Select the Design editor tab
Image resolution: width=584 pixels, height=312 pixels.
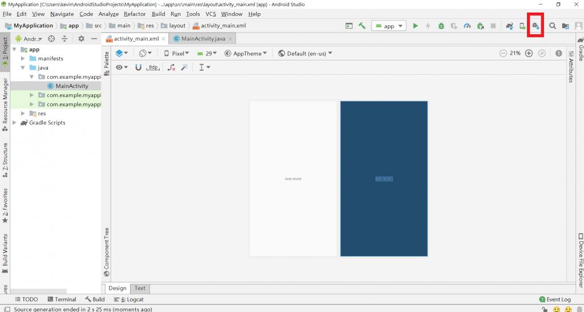(x=117, y=288)
